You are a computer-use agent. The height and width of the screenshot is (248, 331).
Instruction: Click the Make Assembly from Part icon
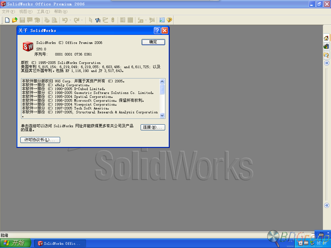37,20
